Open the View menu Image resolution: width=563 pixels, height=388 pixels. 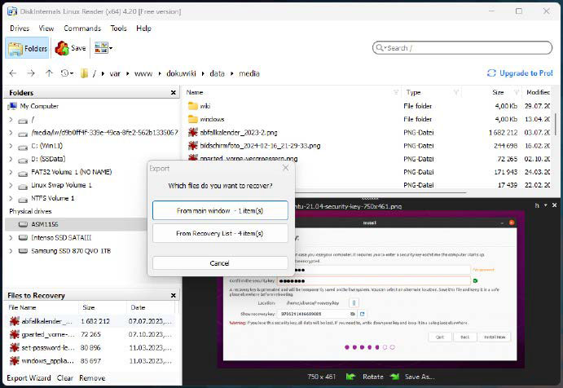click(46, 29)
